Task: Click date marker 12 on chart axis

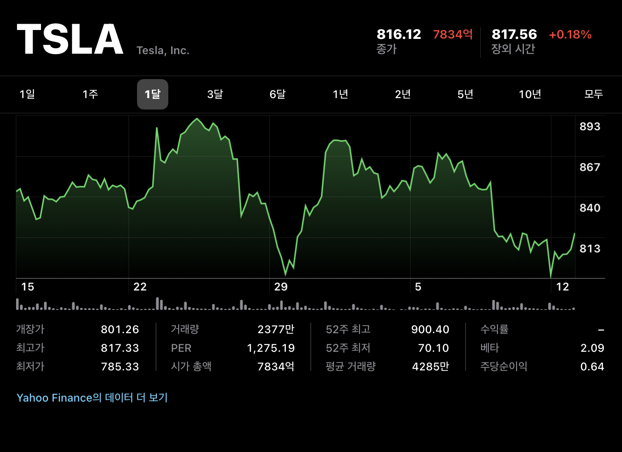Action: pos(562,287)
